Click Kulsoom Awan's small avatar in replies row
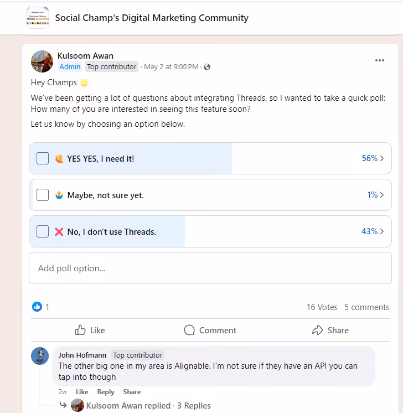This screenshot has height=413, width=403. 77,405
